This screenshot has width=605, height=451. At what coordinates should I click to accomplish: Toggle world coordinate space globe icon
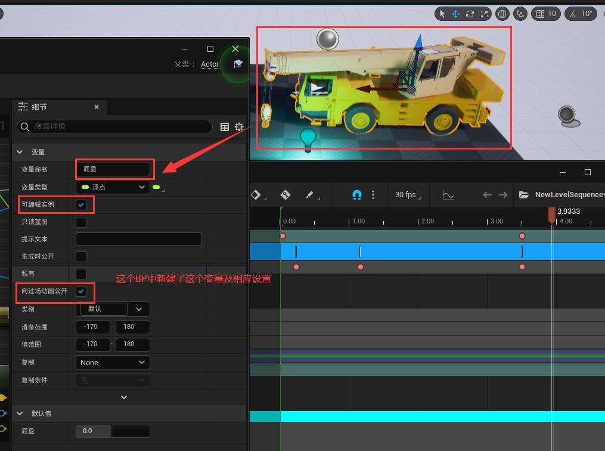coord(502,14)
